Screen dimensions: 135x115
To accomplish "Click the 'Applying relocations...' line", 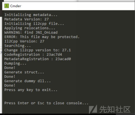I will (x=30, y=28).
